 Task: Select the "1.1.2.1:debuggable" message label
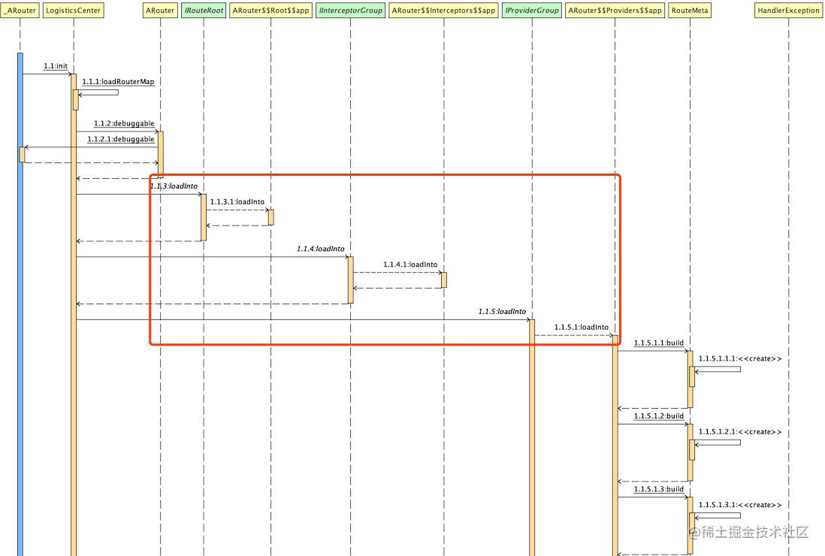tap(121, 140)
